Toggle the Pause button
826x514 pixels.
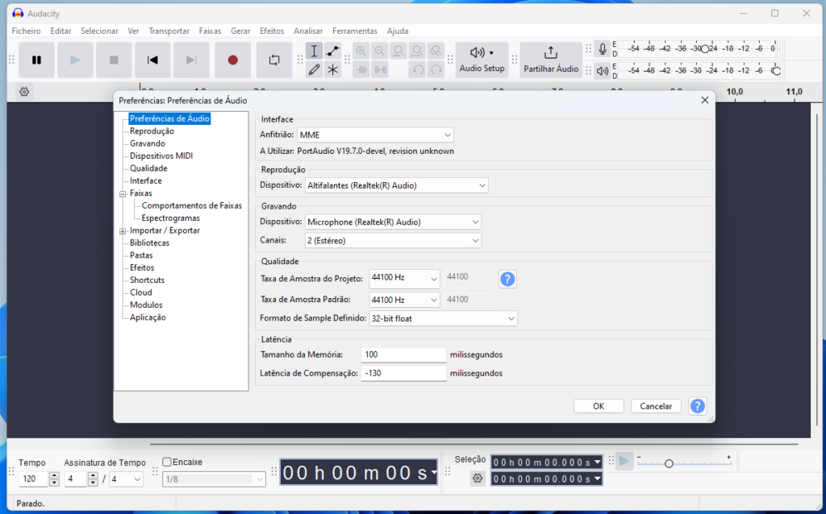point(35,60)
